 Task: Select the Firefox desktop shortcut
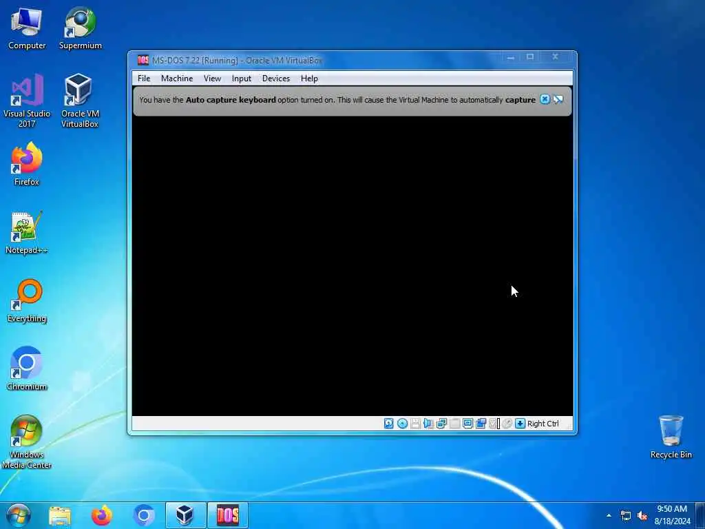27,164
